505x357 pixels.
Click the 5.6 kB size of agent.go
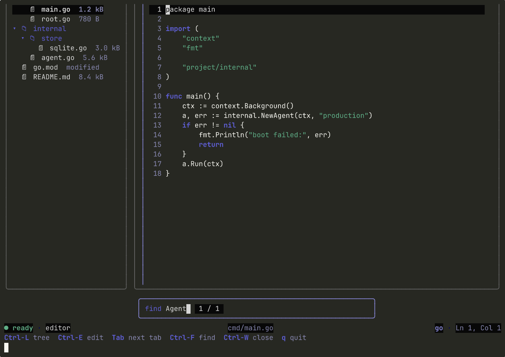coord(95,57)
